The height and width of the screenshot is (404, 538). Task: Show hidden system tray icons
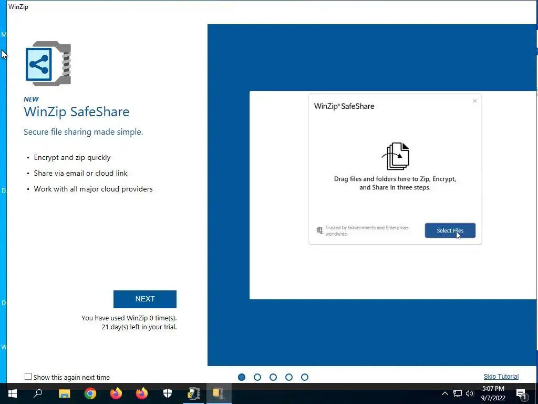(x=444, y=393)
